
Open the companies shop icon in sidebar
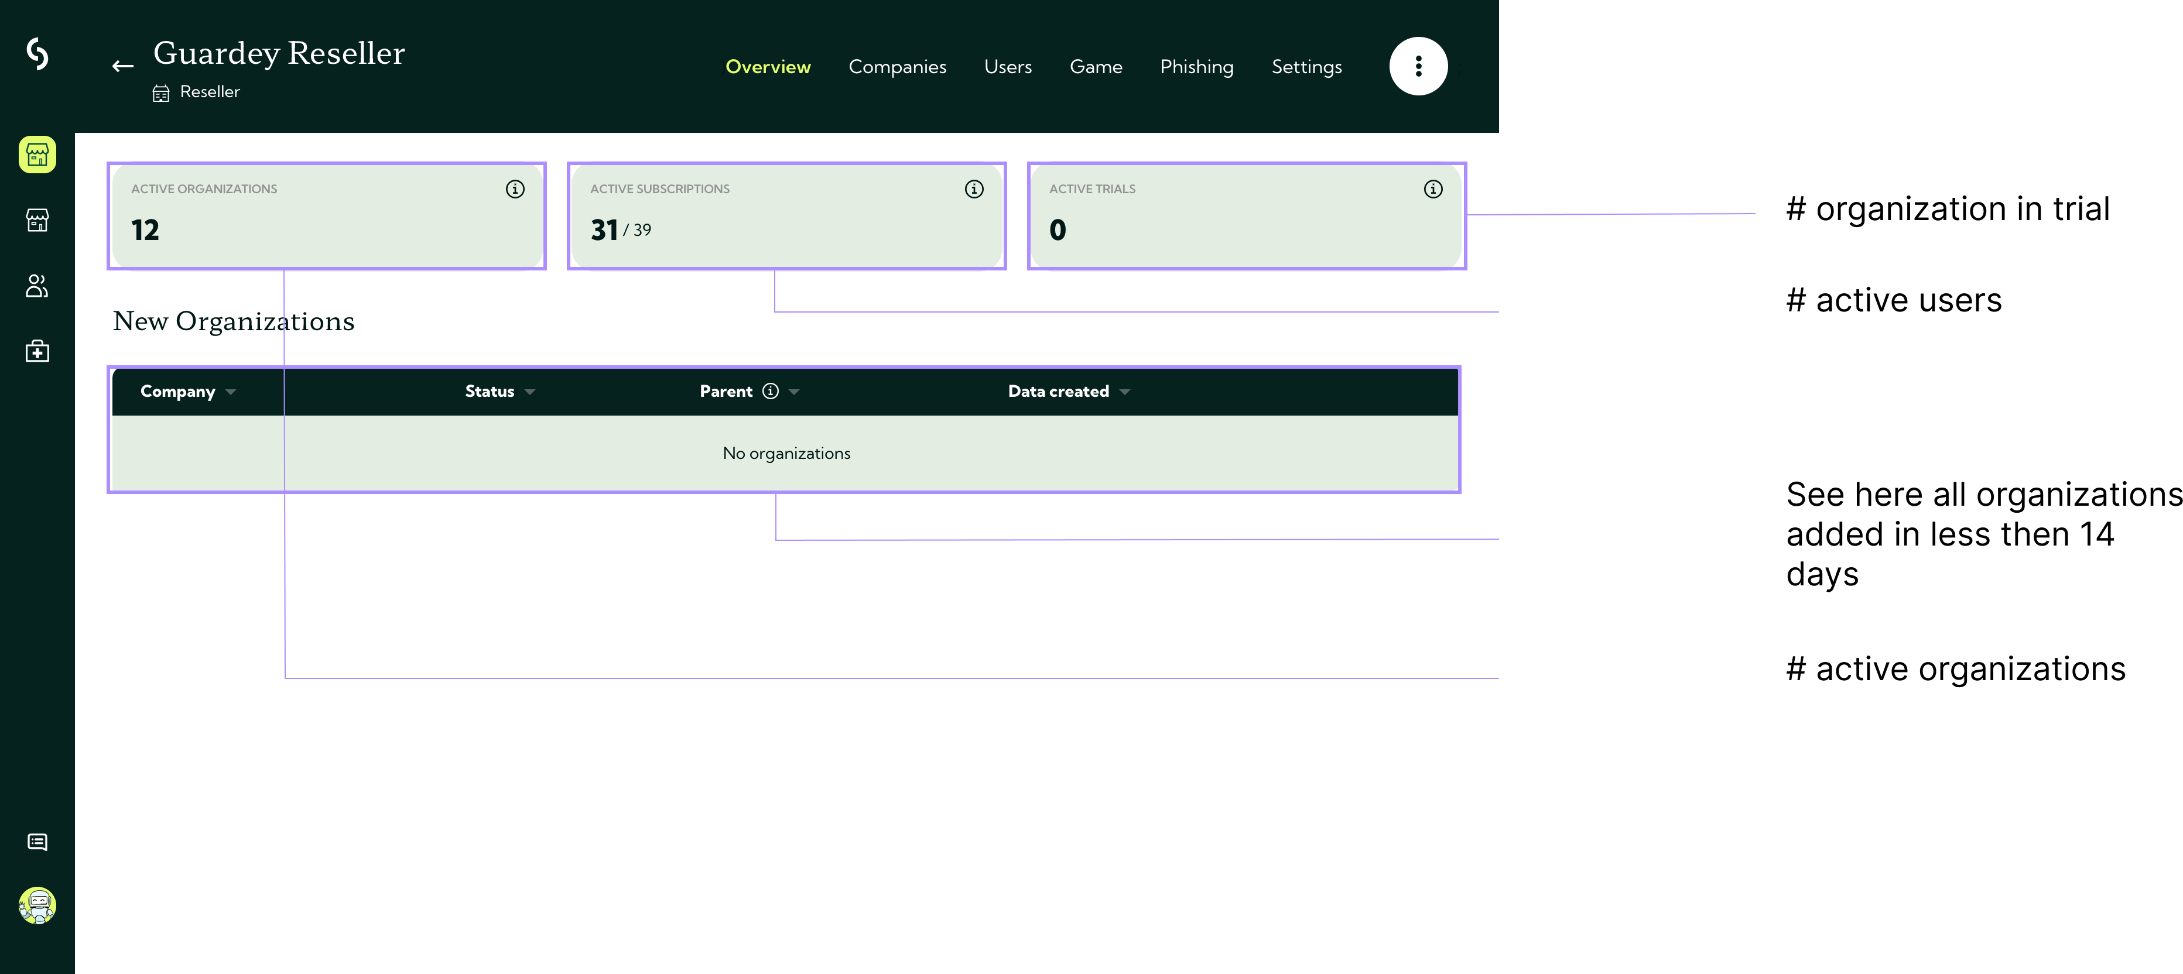pos(37,220)
